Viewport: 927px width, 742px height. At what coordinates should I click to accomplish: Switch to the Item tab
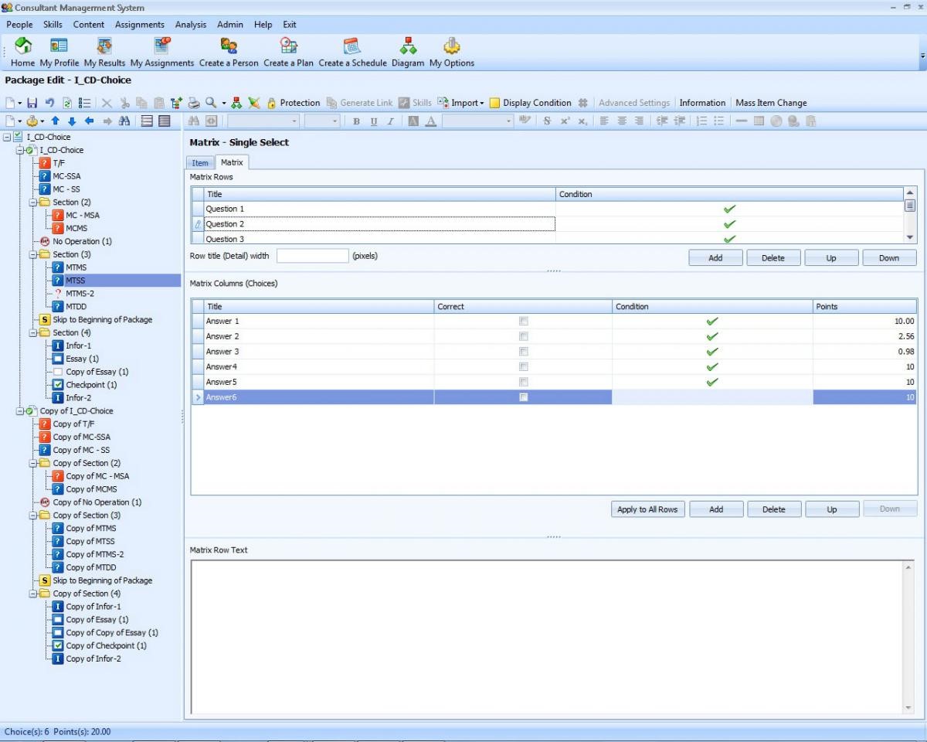click(200, 162)
